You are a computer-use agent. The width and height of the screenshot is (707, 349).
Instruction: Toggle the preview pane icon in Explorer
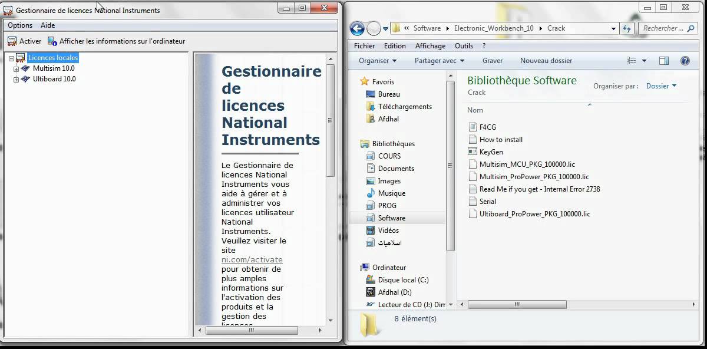pos(664,61)
